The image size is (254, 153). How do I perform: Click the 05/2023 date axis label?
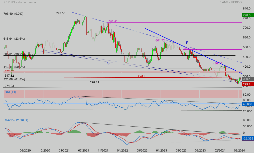click(181, 151)
